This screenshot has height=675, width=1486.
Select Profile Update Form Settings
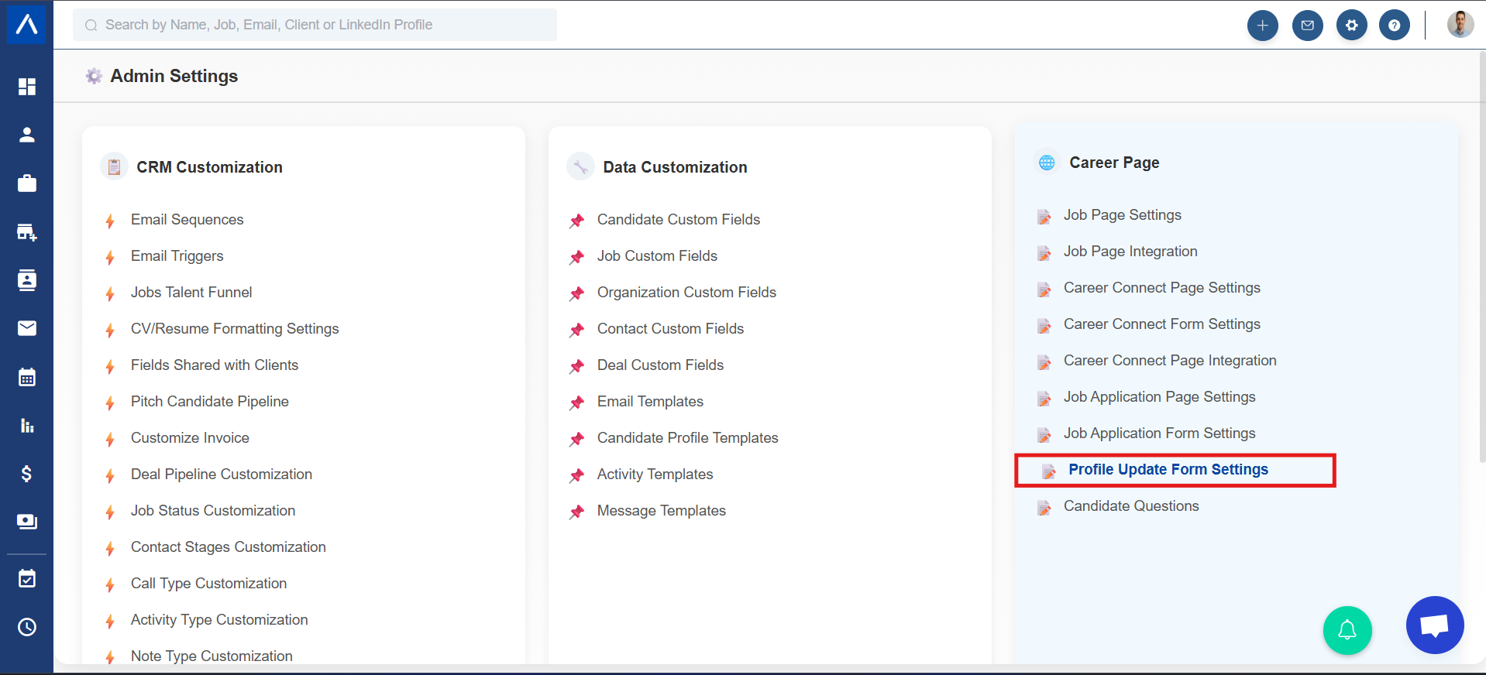point(1168,470)
